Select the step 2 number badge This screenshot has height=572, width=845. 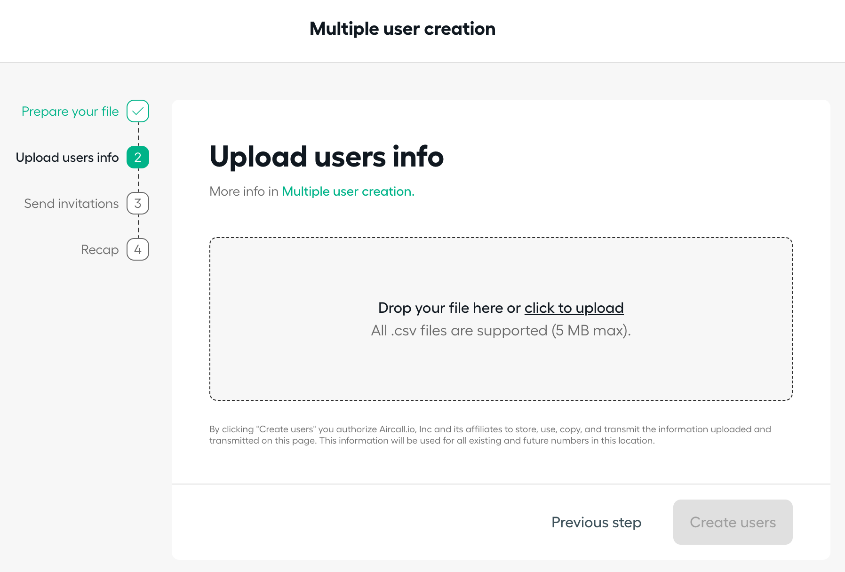pos(138,157)
